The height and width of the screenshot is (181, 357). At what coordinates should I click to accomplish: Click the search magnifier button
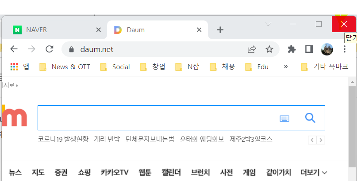[x=310, y=118]
